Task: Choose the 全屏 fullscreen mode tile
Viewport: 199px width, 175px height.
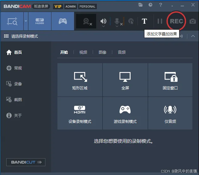Action: point(125,80)
